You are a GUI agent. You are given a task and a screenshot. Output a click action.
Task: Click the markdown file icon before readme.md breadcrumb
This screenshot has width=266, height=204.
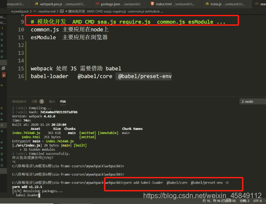point(35,11)
